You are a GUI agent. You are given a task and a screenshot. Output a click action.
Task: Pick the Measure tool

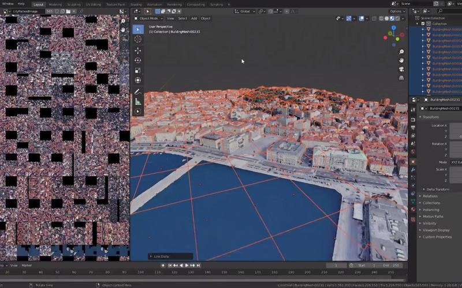coord(137,101)
